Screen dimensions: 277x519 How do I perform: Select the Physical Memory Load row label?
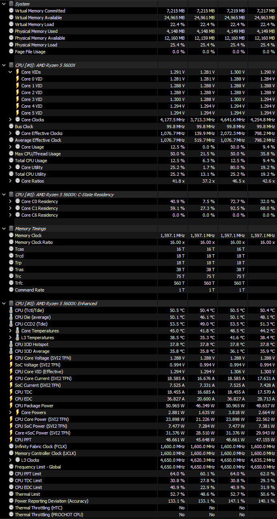(36, 45)
